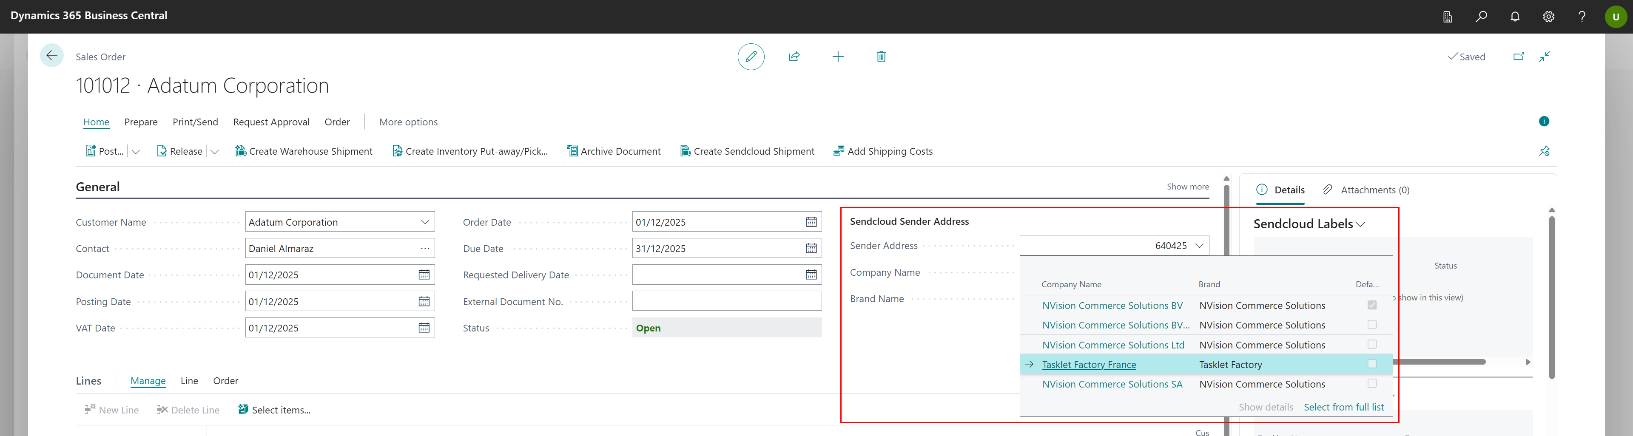Click Add Shipping Costs
Viewport: 1633px width, 436px height.
pos(882,151)
